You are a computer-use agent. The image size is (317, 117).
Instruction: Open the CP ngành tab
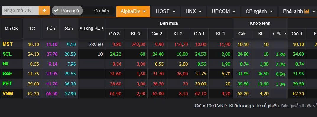point(259,11)
